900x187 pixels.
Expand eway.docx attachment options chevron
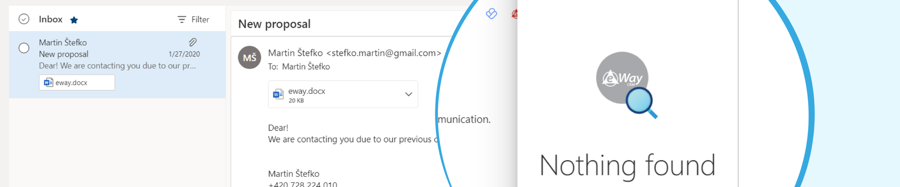pyautogui.click(x=409, y=94)
